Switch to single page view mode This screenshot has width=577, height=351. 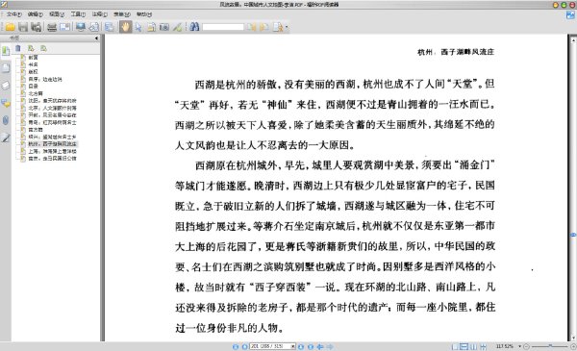(455, 346)
